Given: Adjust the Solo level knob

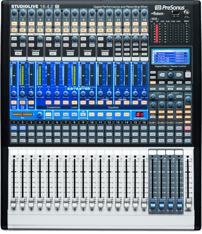Looking at the screenshot, I should (153, 104).
